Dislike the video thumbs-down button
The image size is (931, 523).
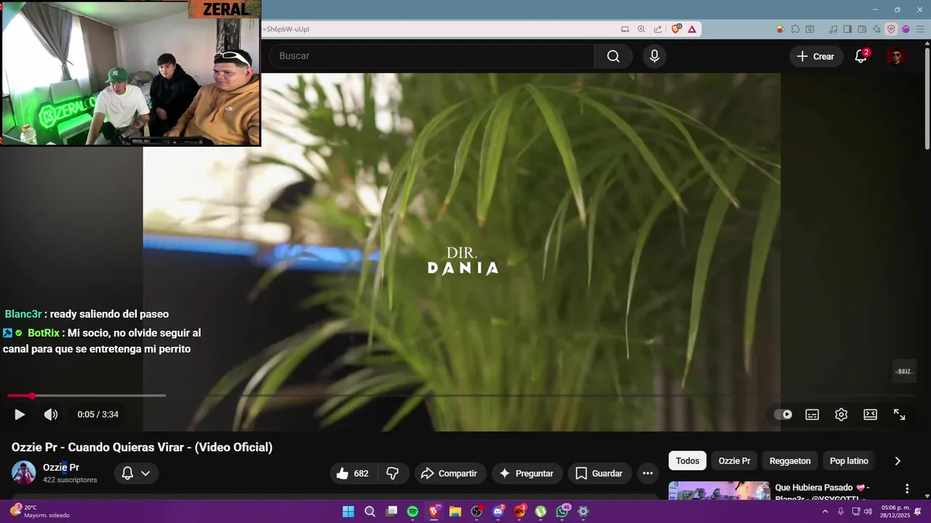(x=393, y=473)
